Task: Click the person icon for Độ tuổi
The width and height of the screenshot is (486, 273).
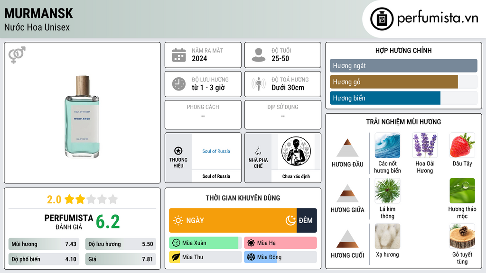Action: 259,55
